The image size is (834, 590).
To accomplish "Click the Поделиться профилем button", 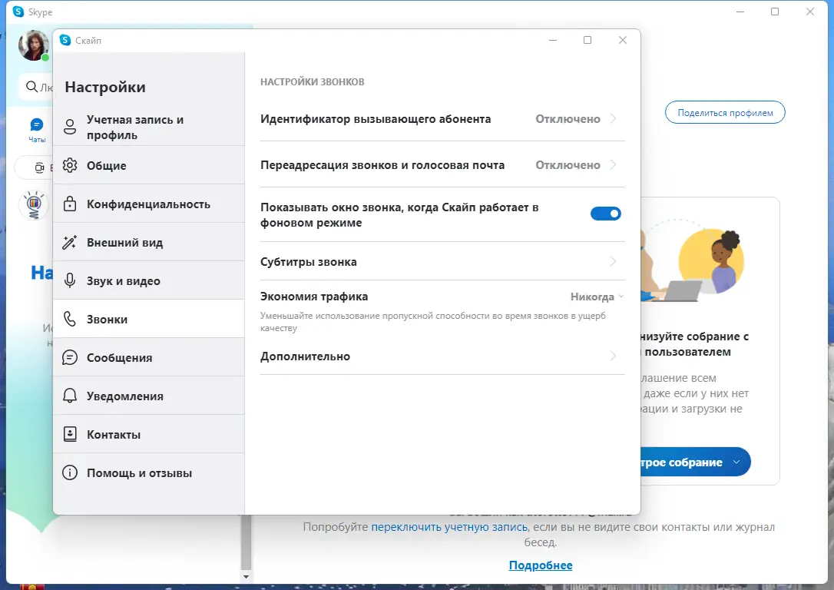I will pyautogui.click(x=725, y=112).
